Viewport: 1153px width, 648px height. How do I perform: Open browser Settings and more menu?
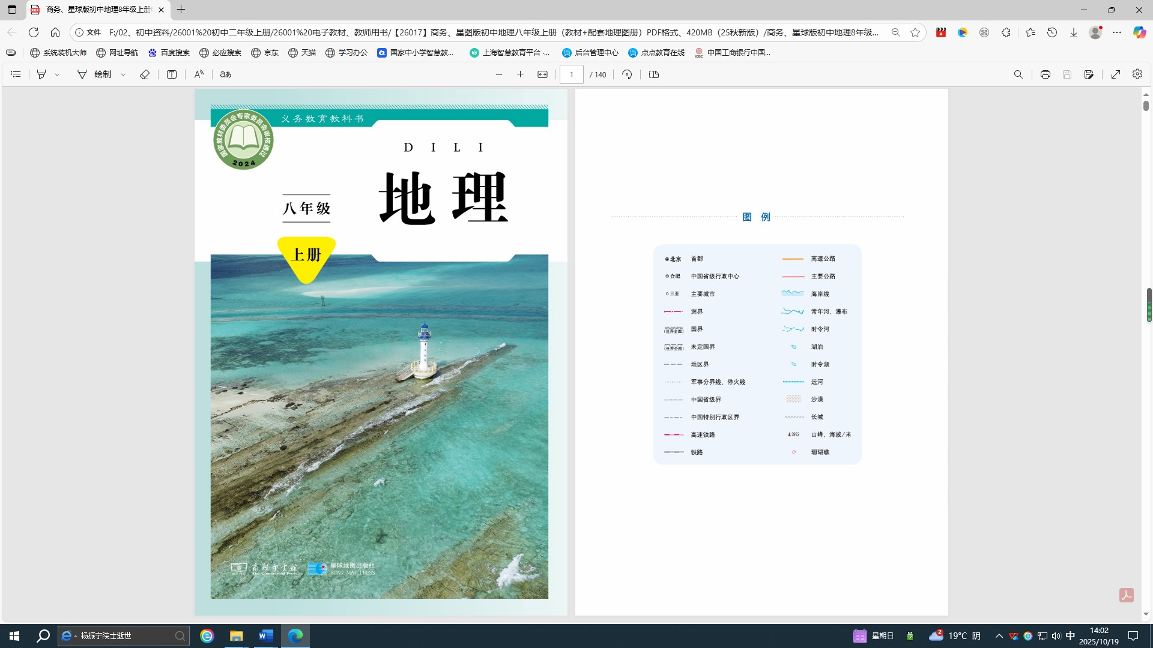tap(1116, 32)
